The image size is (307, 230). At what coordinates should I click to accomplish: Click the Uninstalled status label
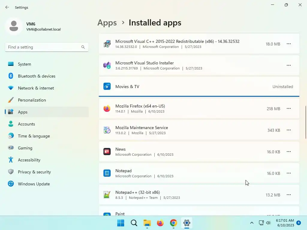tap(283, 87)
